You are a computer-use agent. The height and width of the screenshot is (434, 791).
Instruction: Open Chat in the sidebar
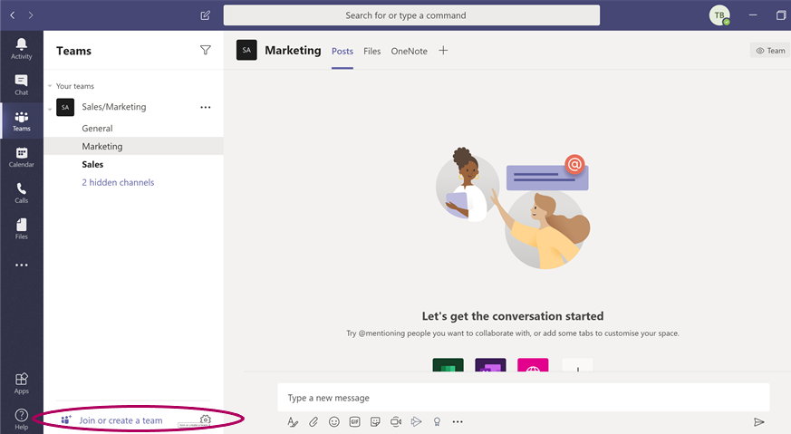[x=21, y=85]
